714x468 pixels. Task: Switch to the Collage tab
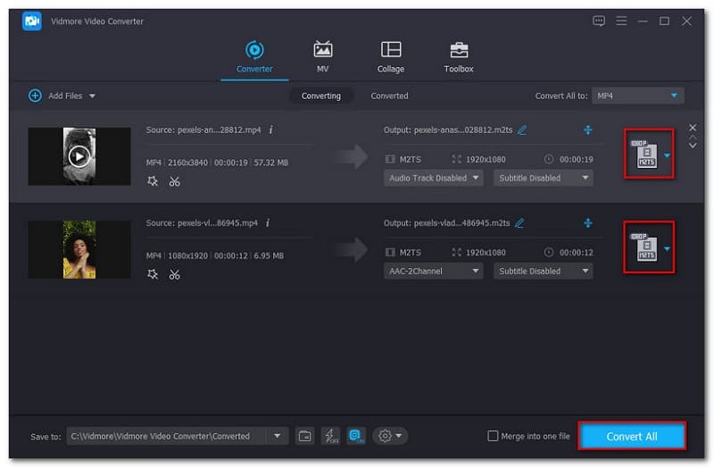tap(391, 57)
